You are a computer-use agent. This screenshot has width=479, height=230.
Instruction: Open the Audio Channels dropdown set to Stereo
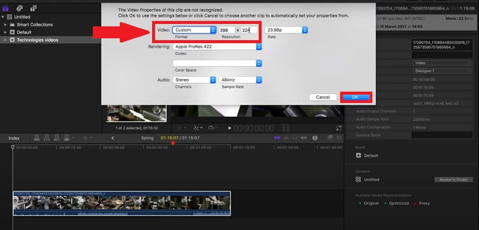tap(194, 80)
